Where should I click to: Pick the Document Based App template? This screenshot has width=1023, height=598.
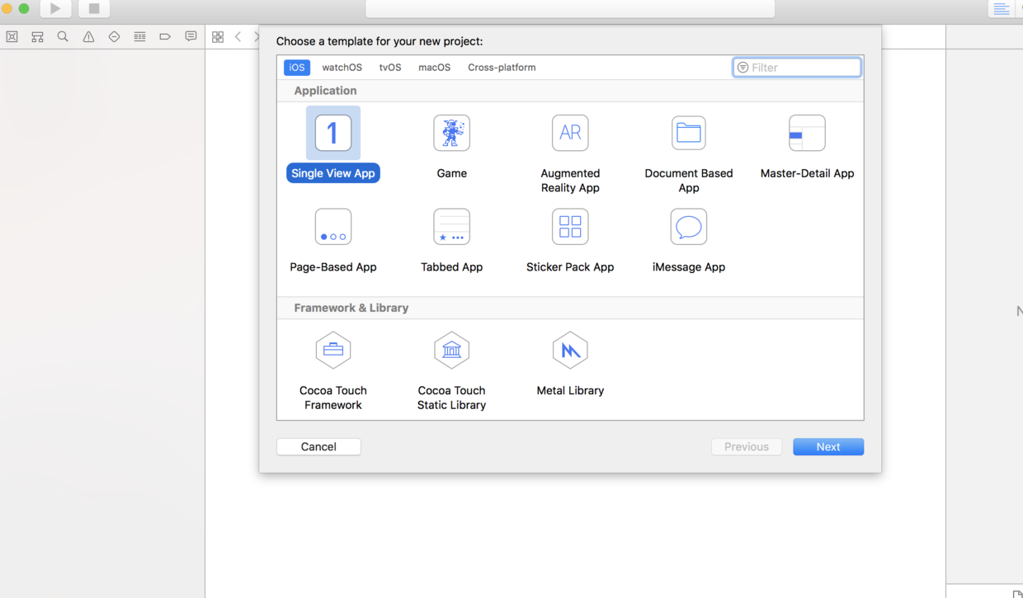689,133
